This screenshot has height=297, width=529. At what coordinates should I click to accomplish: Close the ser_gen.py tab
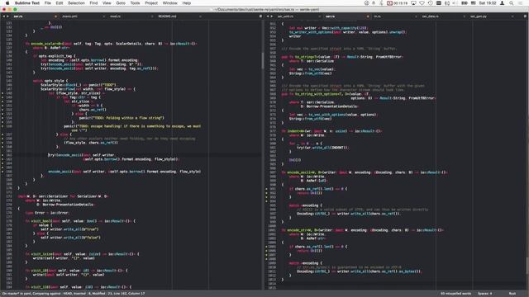[x=512, y=16]
